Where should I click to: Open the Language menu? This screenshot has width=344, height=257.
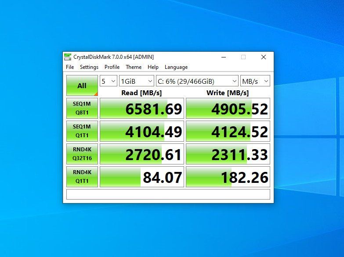176,67
